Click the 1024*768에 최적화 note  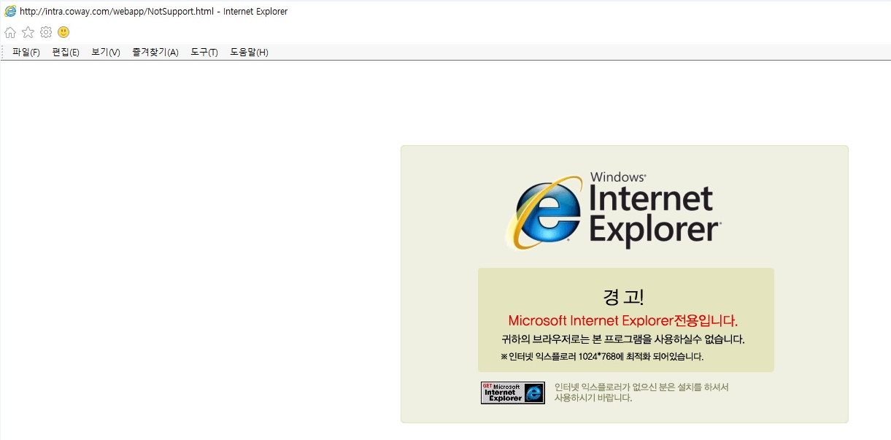coord(602,357)
